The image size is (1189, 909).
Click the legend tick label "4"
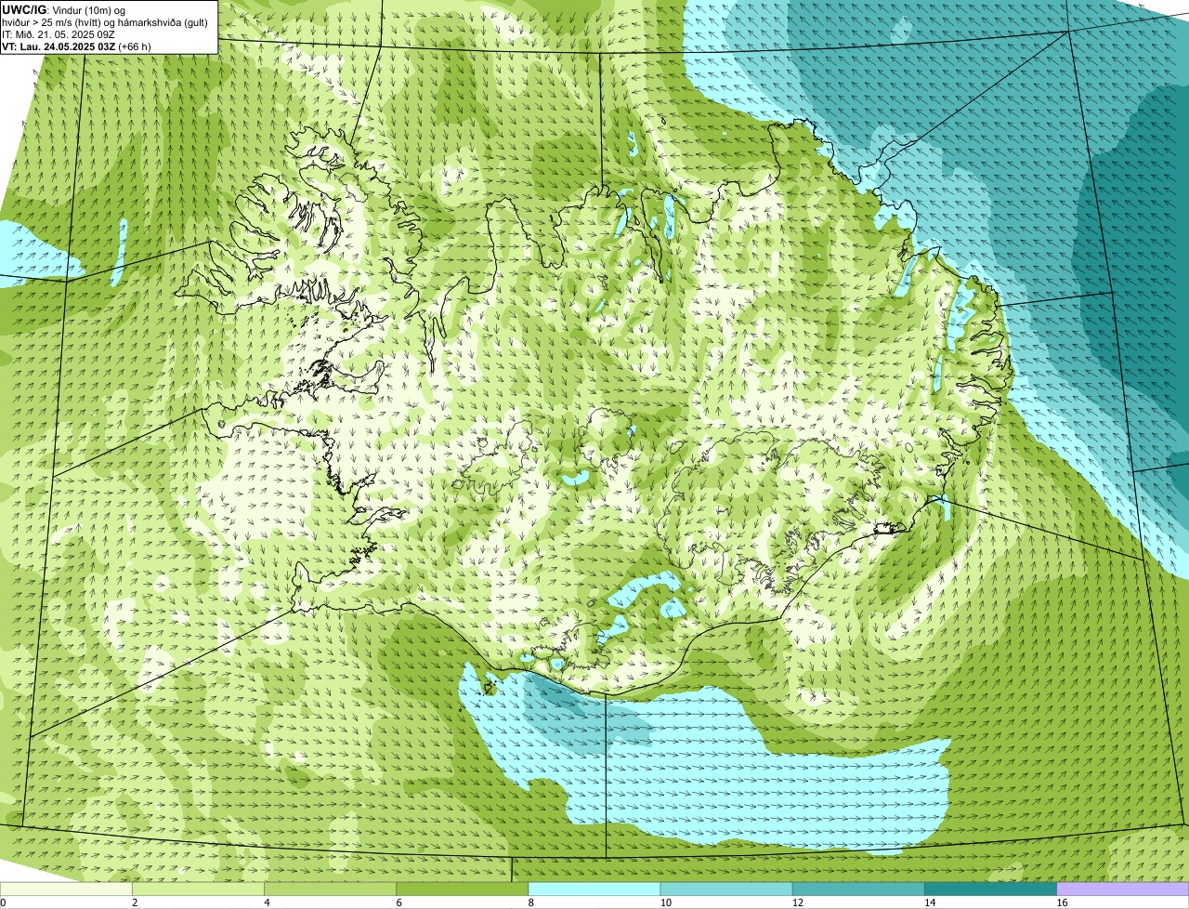coord(267,902)
